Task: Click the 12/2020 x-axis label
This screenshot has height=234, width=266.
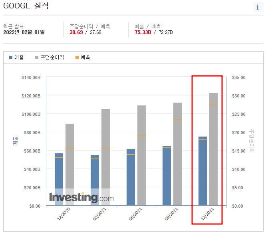Action: tap(64, 214)
